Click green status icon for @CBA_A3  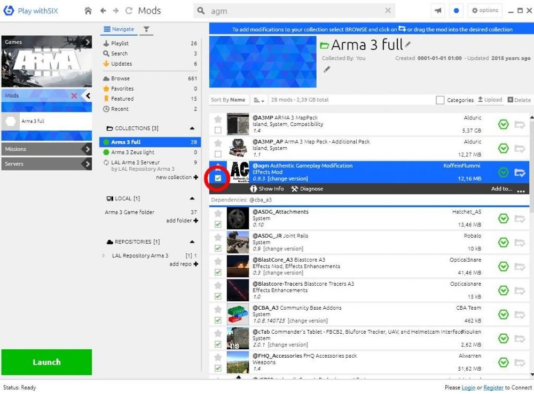click(504, 315)
